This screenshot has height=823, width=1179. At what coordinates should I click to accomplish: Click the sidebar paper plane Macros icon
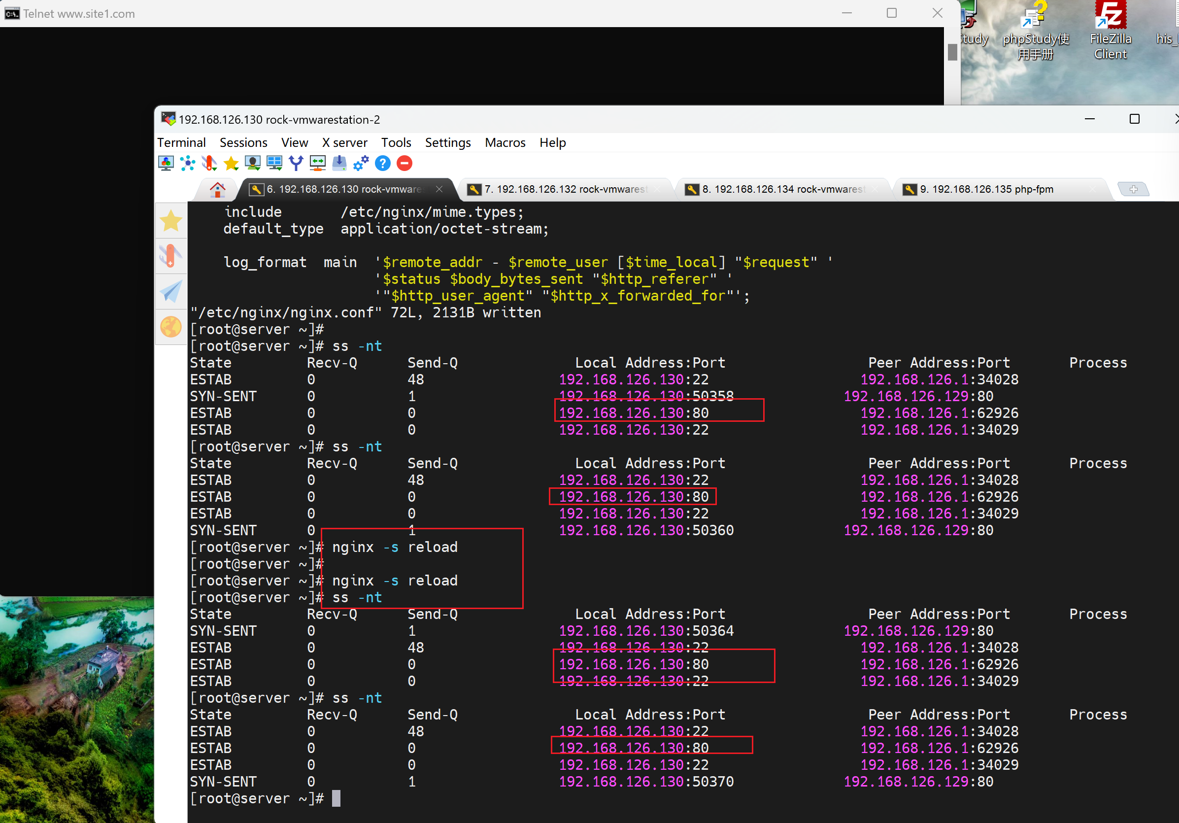tap(170, 292)
